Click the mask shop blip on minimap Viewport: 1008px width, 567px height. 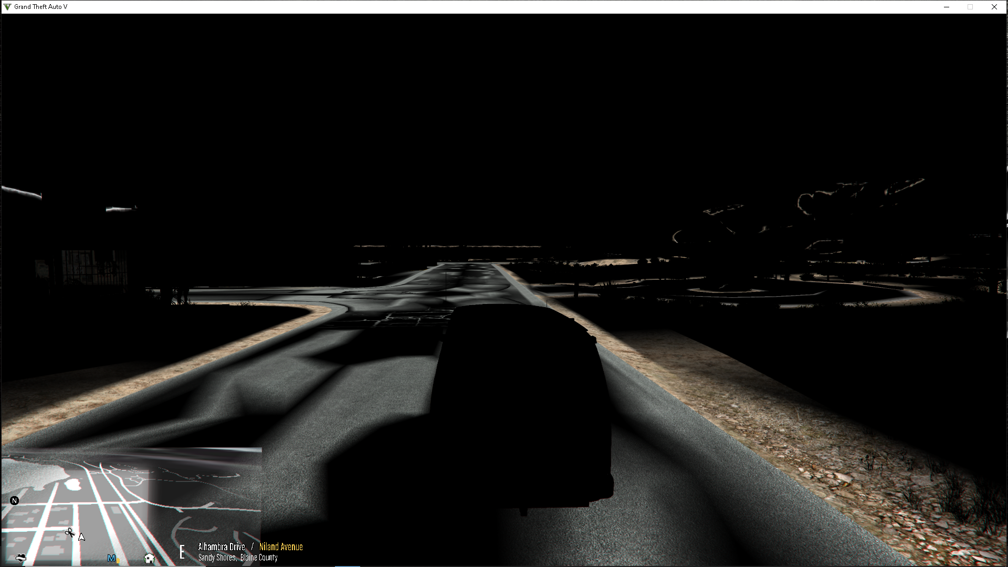coord(21,558)
